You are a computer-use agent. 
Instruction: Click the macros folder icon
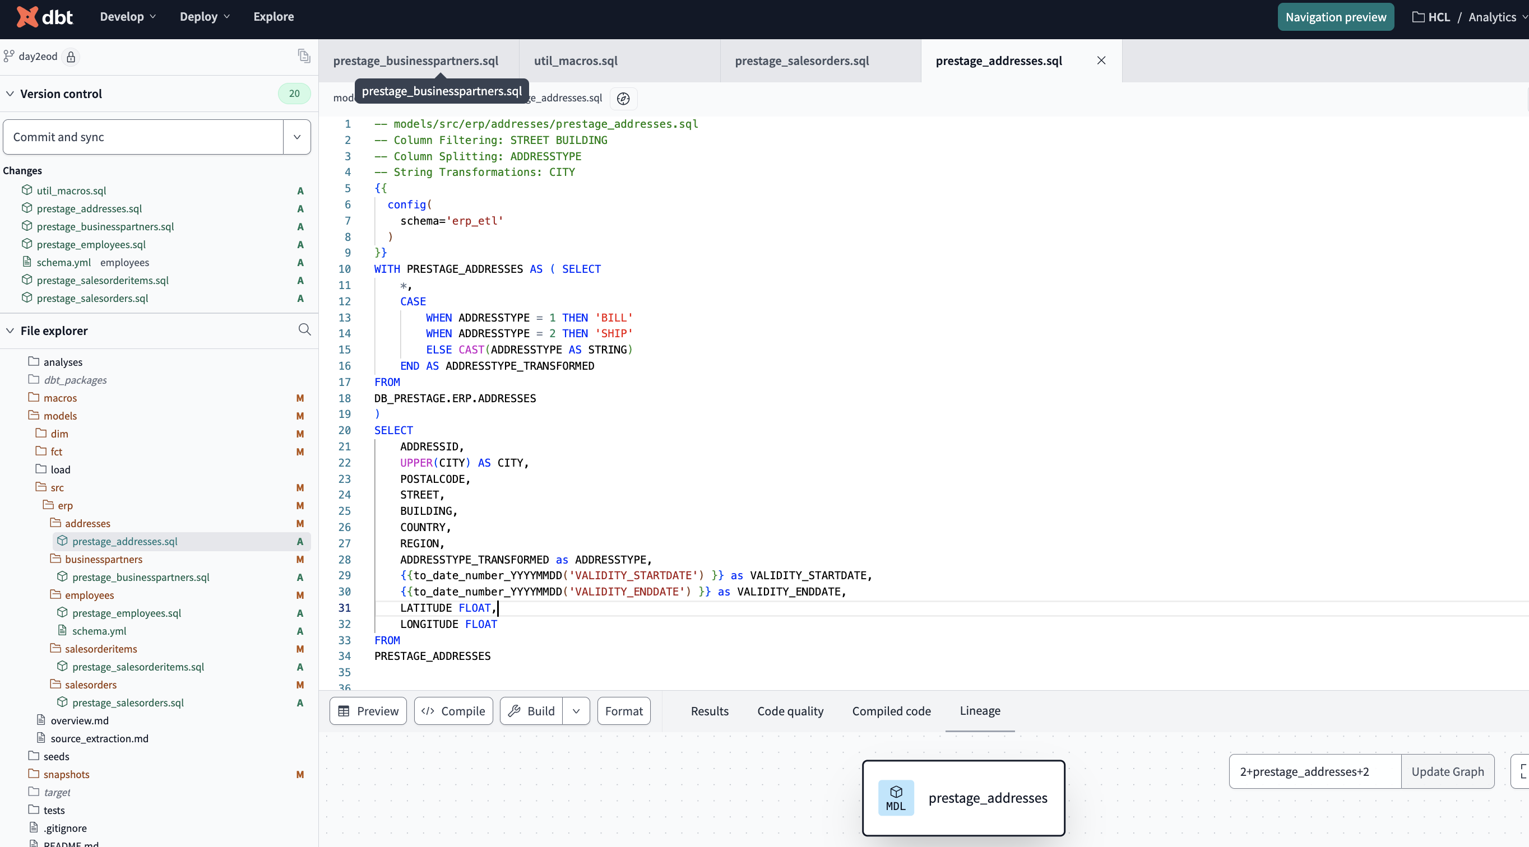point(34,397)
